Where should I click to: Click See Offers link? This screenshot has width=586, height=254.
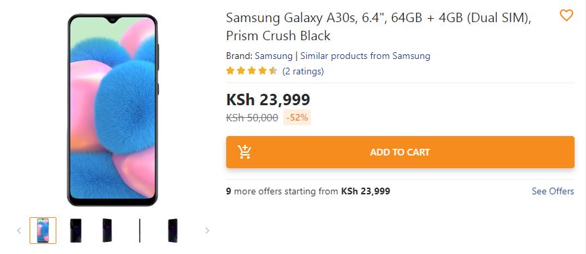(552, 192)
